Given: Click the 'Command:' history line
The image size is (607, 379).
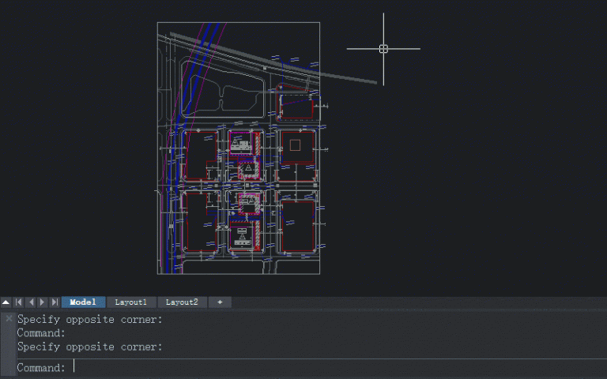Looking at the screenshot, I should tap(41, 333).
